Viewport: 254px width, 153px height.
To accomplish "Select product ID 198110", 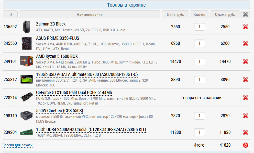I will point(10,116).
